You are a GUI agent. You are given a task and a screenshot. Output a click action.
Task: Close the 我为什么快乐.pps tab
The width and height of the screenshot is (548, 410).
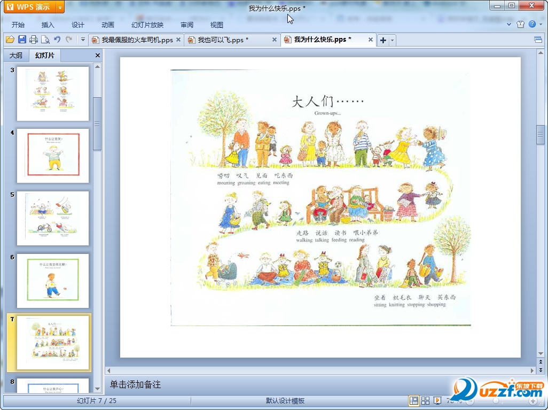371,40
